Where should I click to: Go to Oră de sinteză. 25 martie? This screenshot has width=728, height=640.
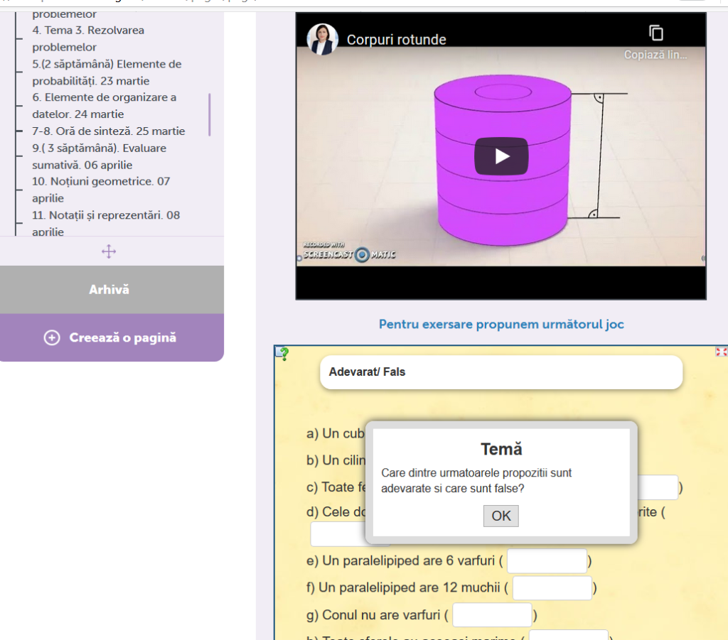108,131
